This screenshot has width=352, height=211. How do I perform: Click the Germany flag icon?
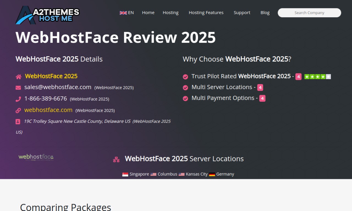click(x=212, y=174)
